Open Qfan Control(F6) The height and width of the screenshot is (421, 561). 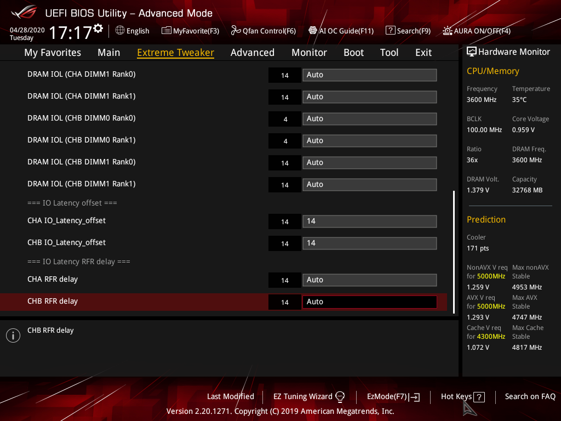[264, 31]
